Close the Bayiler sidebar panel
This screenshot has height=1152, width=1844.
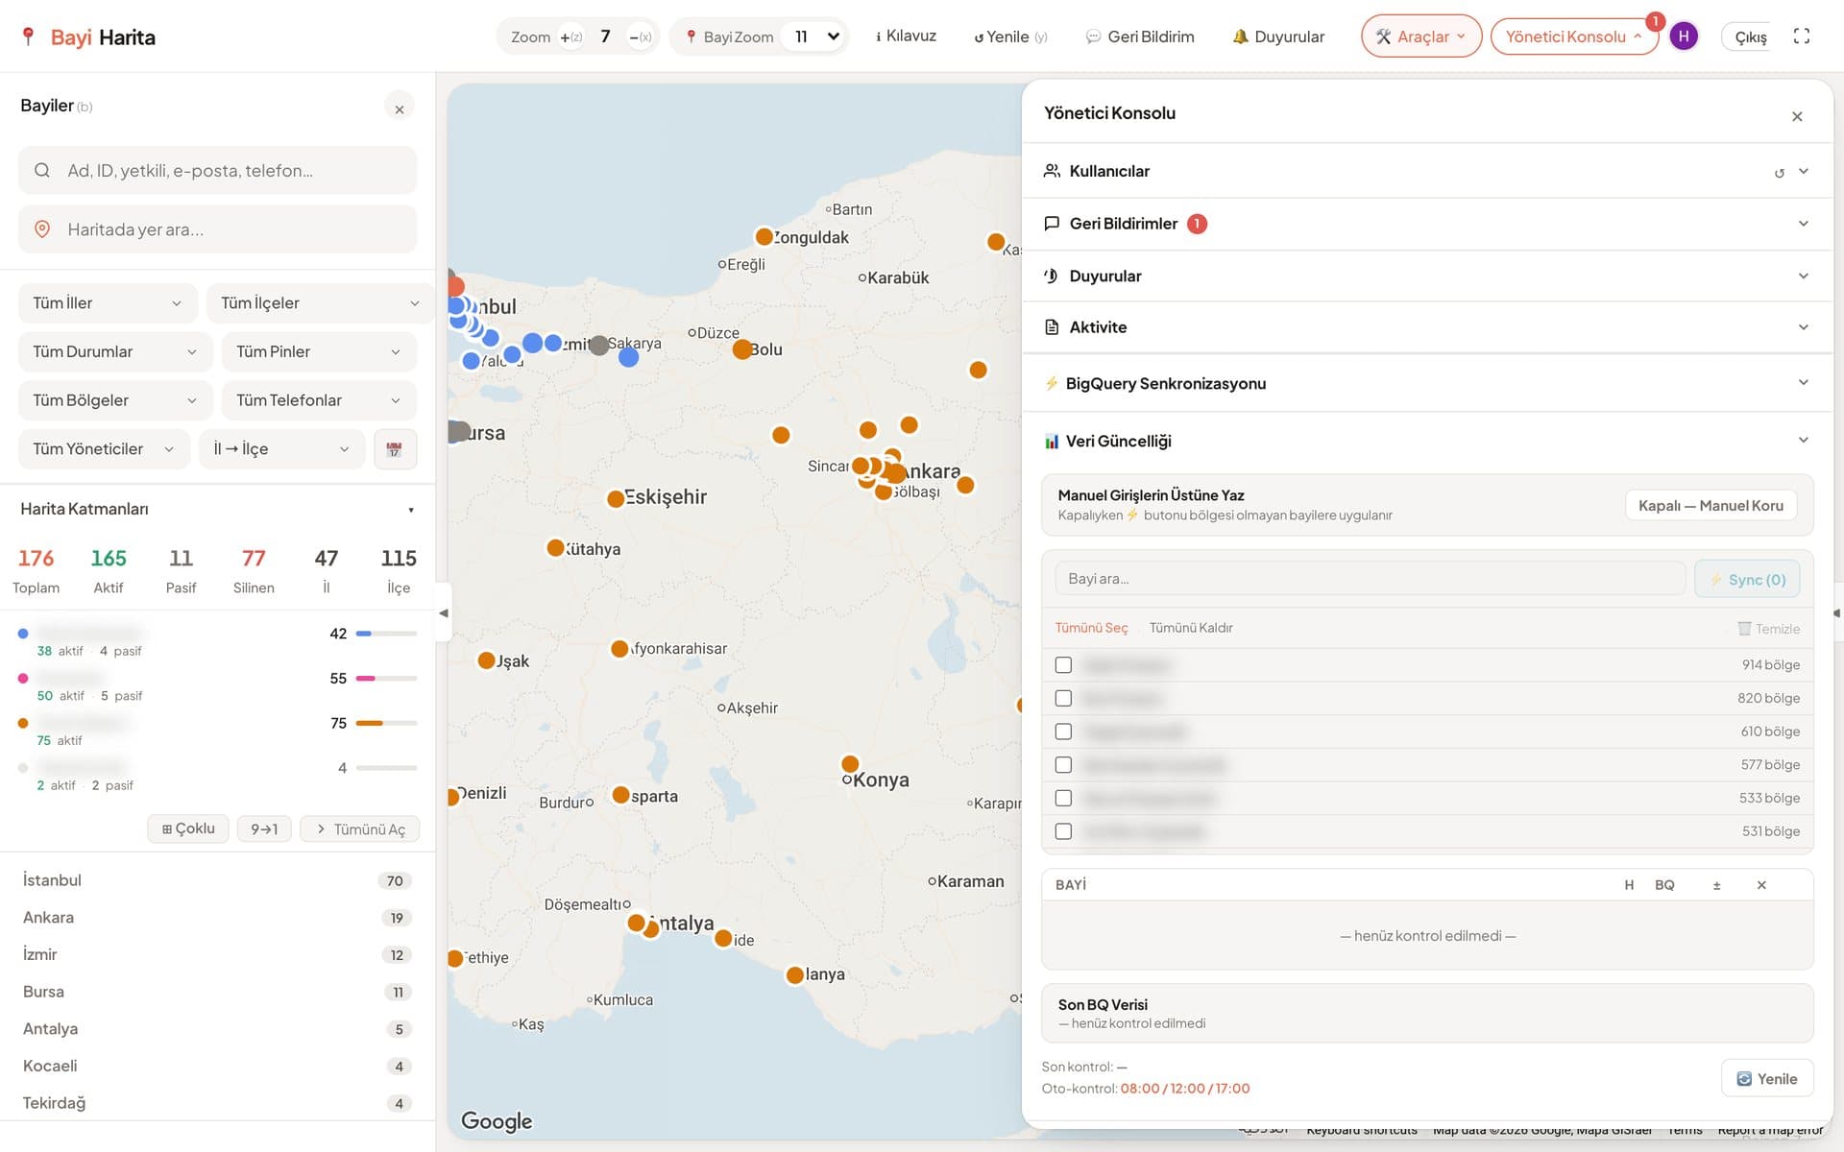(400, 109)
